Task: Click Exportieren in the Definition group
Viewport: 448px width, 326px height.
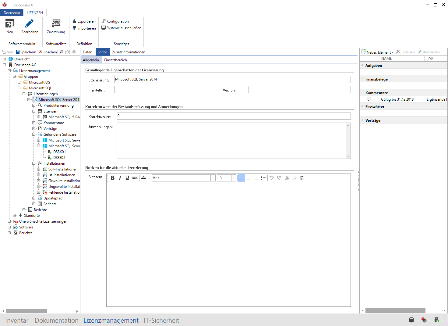Action: pyautogui.click(x=84, y=21)
